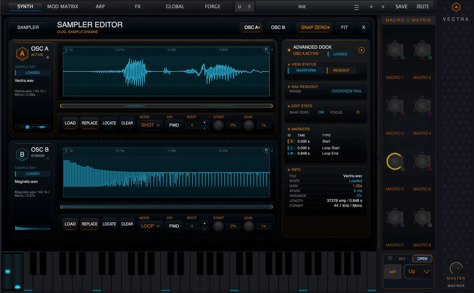The image size is (474, 293).
Task: Go to next preset arrow
Action: (x=383, y=7)
